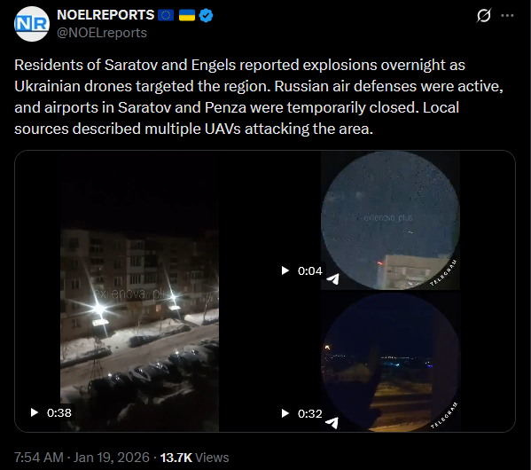Click the NOELREPORTS profile avatar
The height and width of the screenshot is (470, 531).
click(x=32, y=24)
